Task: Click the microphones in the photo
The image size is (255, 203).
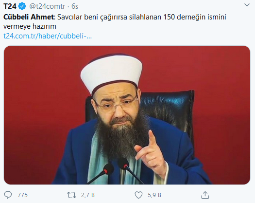Action: tap(116, 170)
